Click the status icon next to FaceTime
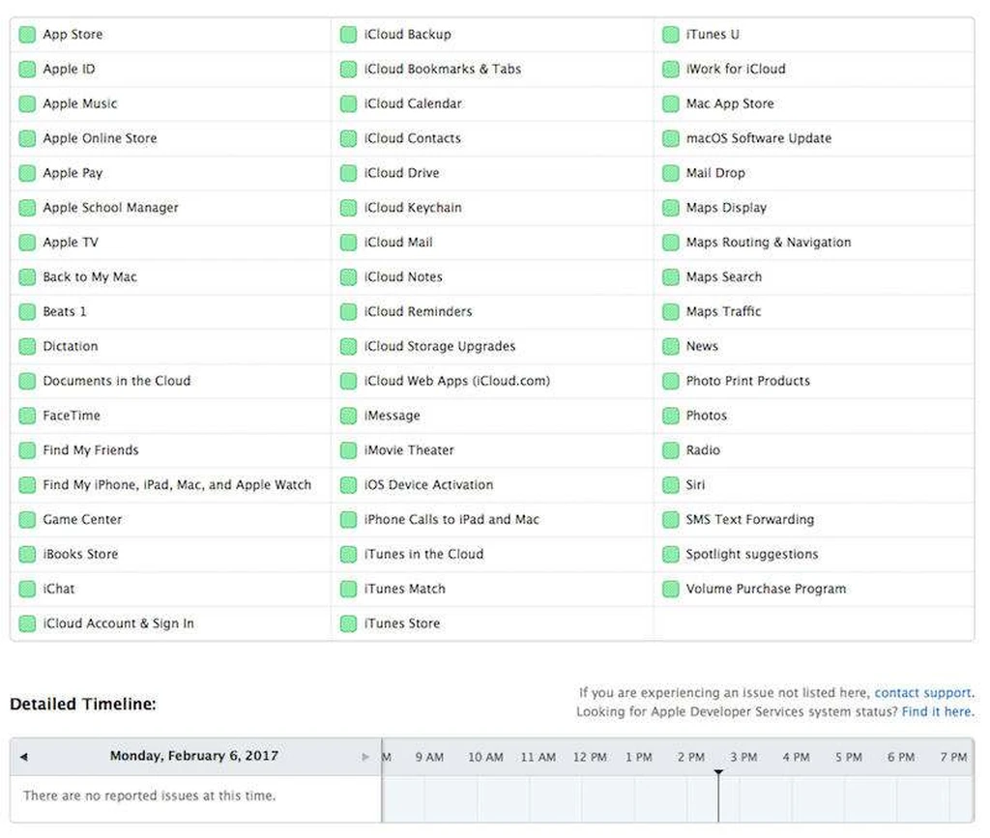The width and height of the screenshot is (990, 838). pos(27,416)
